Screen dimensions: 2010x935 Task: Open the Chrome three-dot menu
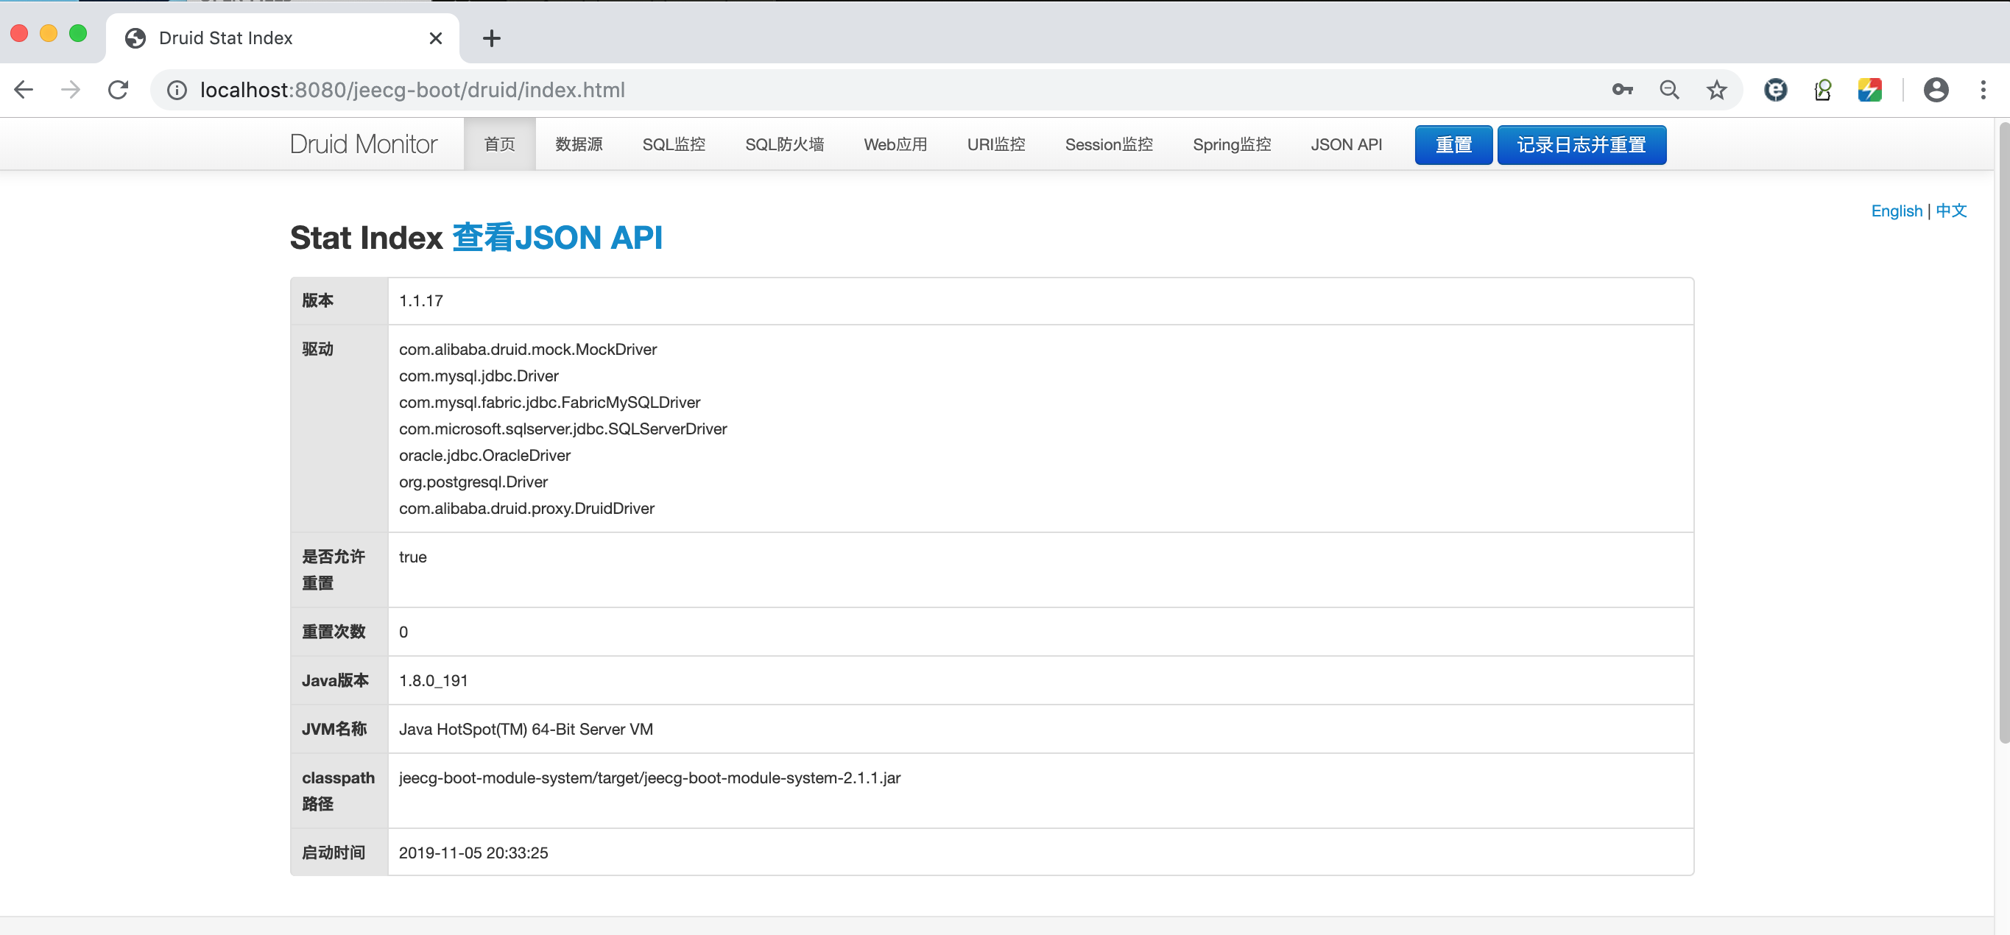click(1983, 90)
